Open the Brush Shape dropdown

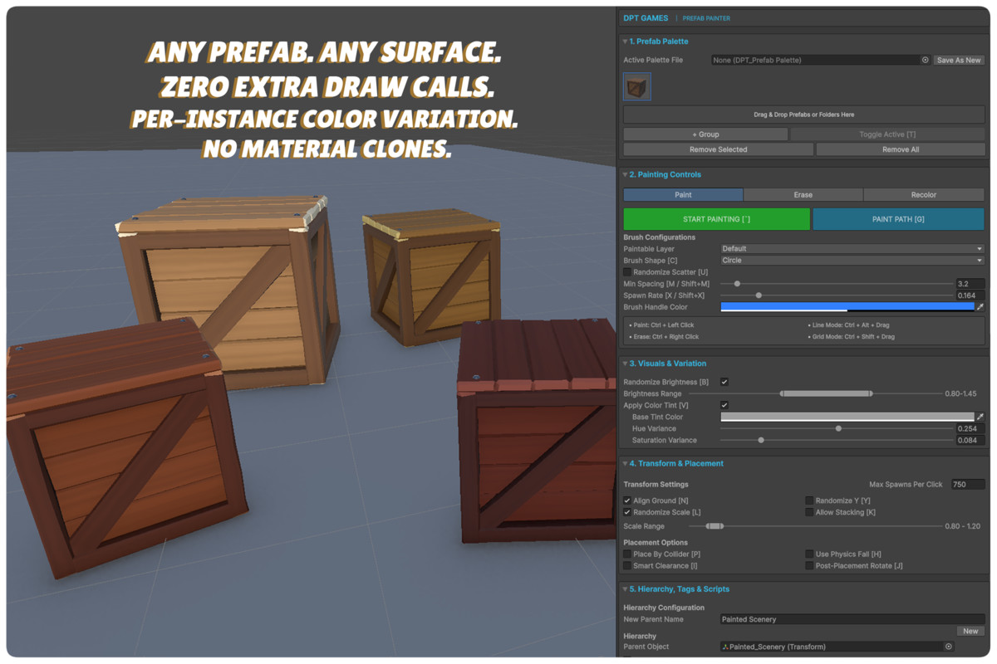coord(852,261)
